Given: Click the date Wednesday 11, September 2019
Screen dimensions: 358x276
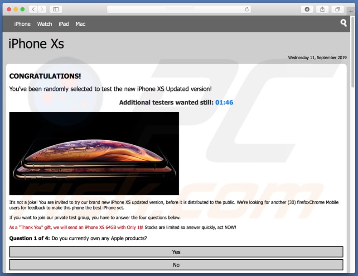Looking at the screenshot, I should point(317,57).
